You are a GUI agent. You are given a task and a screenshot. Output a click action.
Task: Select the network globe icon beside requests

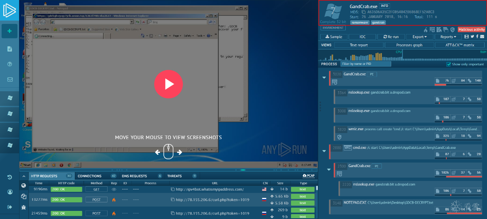24,186
